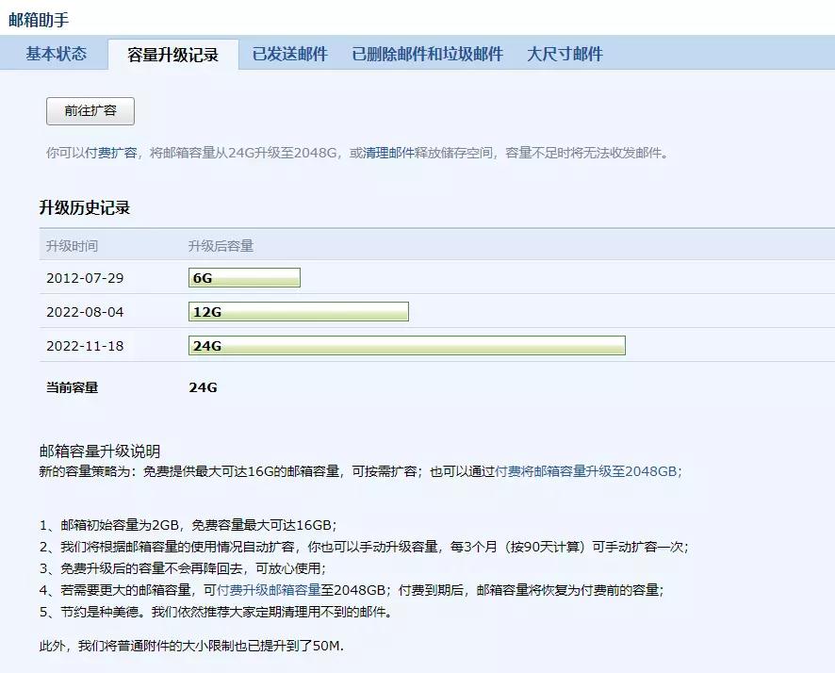Select the 12G capacity bar
This screenshot has width=835, height=673.
[299, 311]
